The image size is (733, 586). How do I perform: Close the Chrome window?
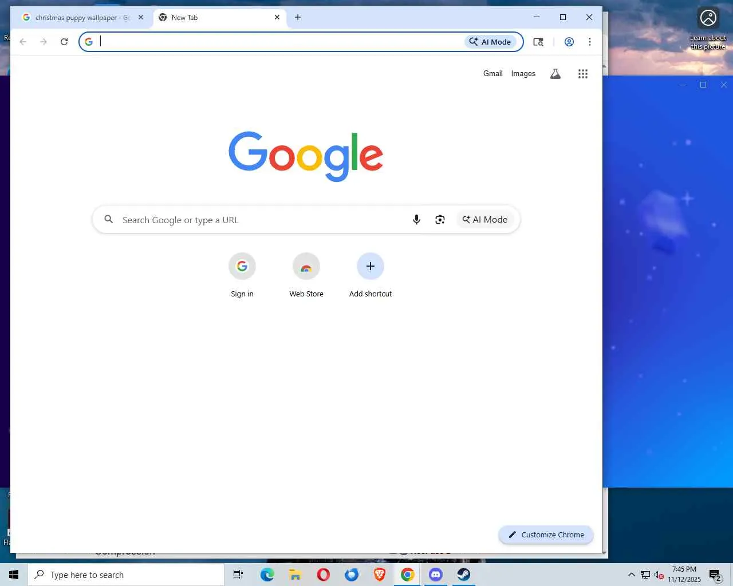[589, 17]
